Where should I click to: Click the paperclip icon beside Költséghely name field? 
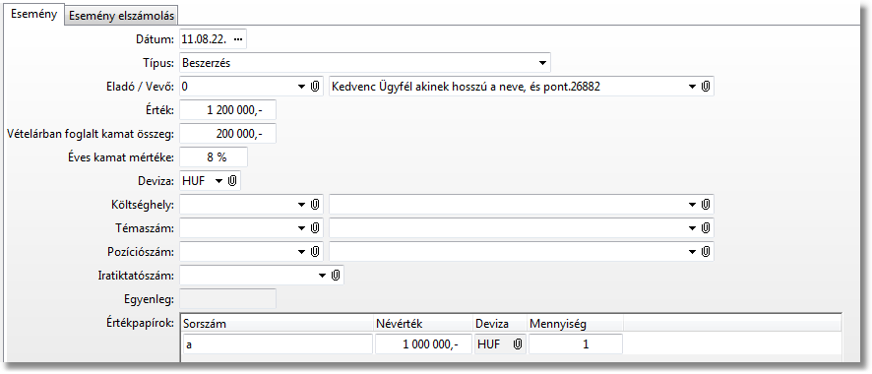click(706, 205)
